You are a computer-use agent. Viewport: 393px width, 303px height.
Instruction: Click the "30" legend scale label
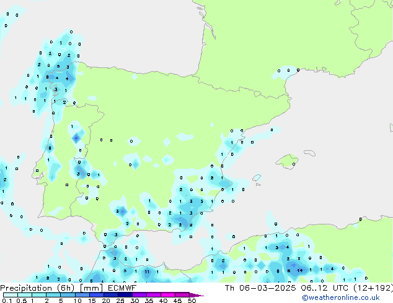click(x=135, y=301)
